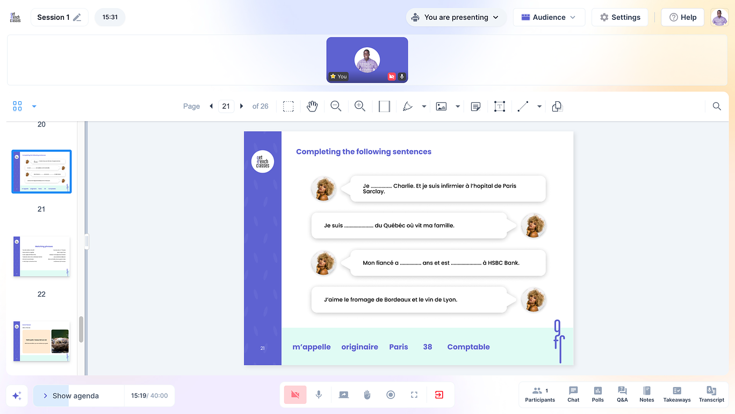
Task: Click the page number input field
Action: click(226, 106)
